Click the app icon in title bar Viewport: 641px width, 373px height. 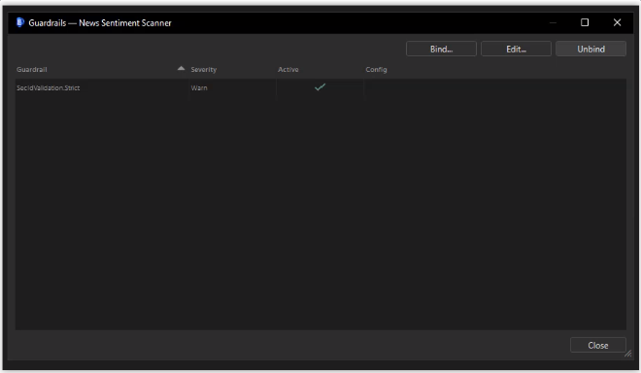point(20,22)
